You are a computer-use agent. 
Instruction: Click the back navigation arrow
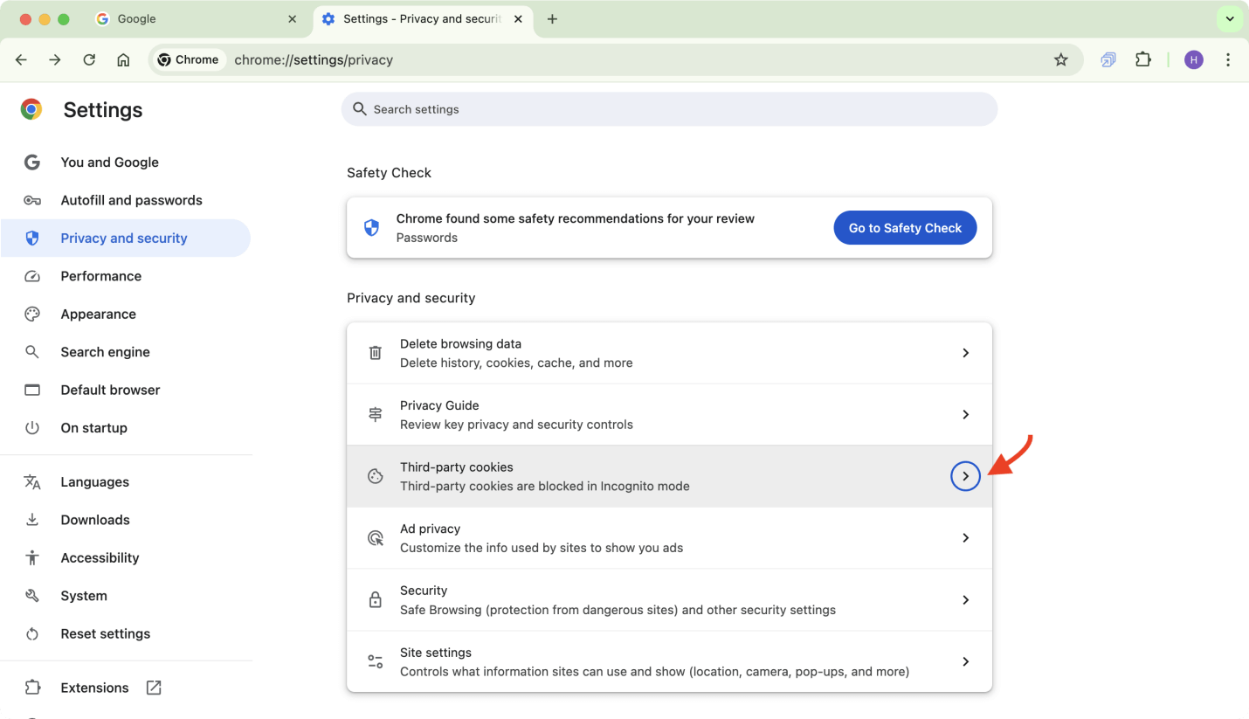point(22,60)
